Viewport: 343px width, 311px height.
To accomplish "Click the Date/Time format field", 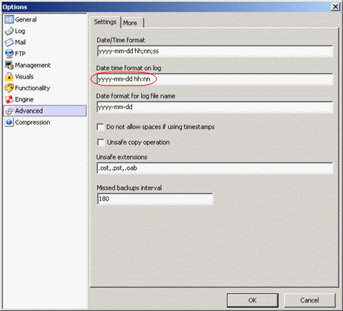I will coord(215,51).
